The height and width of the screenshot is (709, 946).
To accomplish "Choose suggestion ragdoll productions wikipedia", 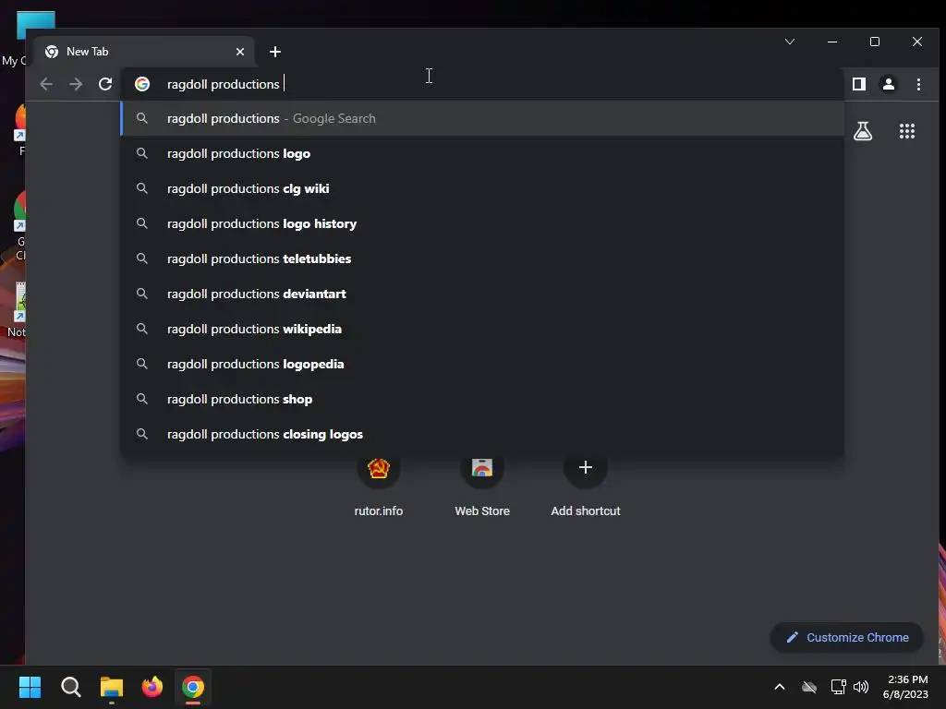I will pos(482,330).
